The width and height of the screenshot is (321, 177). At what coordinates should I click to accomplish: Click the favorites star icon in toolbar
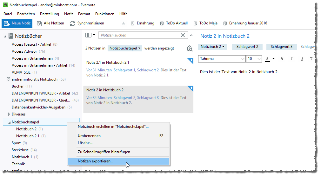(124, 23)
